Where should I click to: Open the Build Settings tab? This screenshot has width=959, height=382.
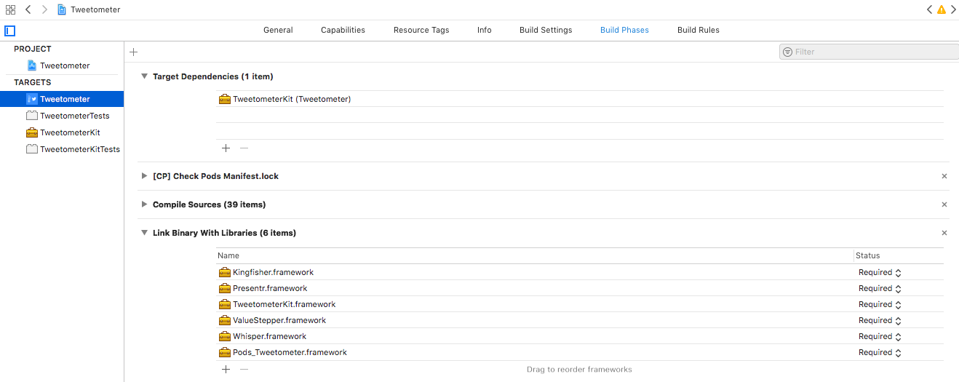(546, 30)
